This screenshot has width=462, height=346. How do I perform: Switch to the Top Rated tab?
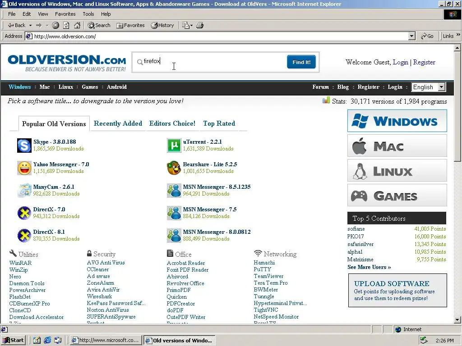(219, 123)
